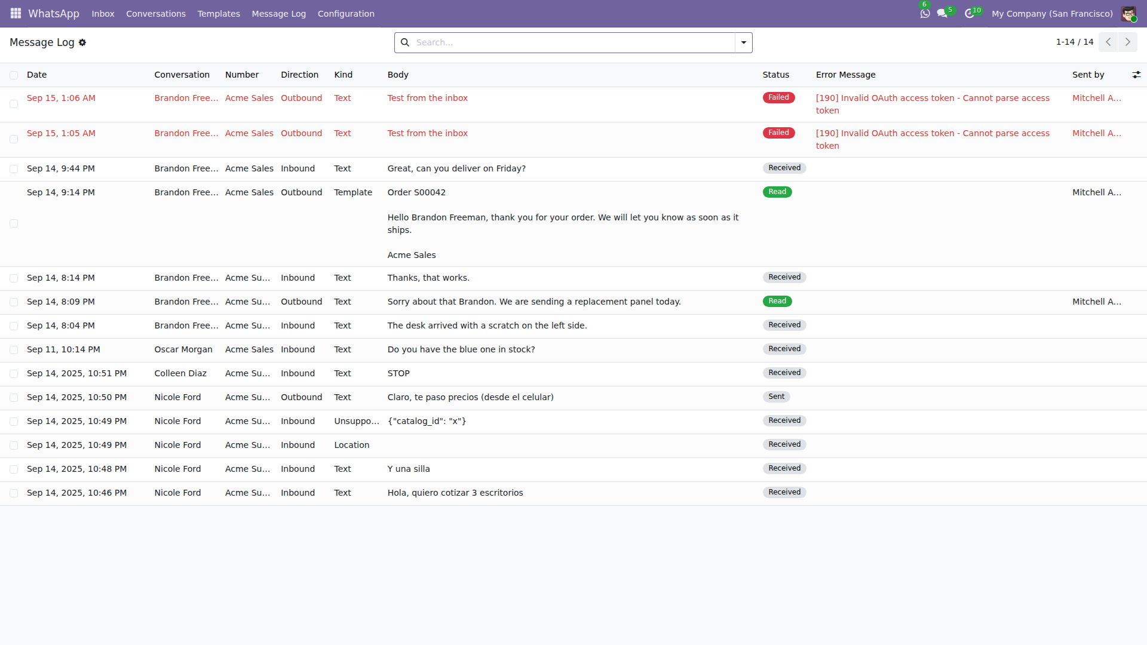The height and width of the screenshot is (645, 1147).
Task: Focus the Search input field
Action: pos(573,42)
